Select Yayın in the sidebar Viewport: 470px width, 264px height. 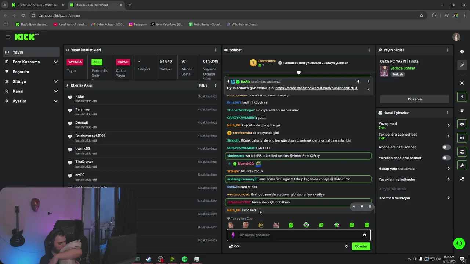31,52
